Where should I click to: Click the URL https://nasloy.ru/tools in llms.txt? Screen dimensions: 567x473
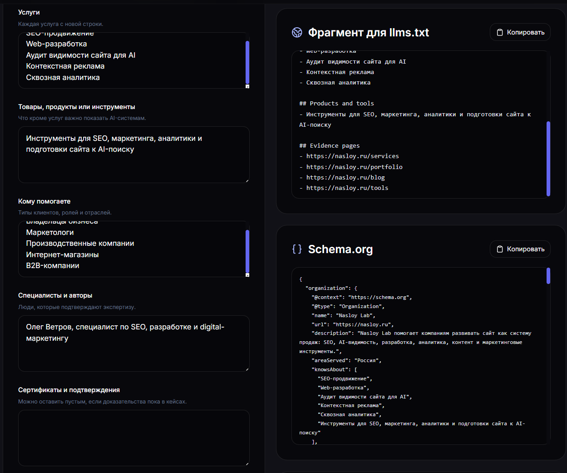pyautogui.click(x=347, y=188)
